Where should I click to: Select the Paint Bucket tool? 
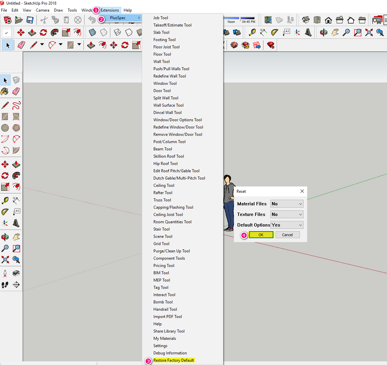[x=5, y=91]
